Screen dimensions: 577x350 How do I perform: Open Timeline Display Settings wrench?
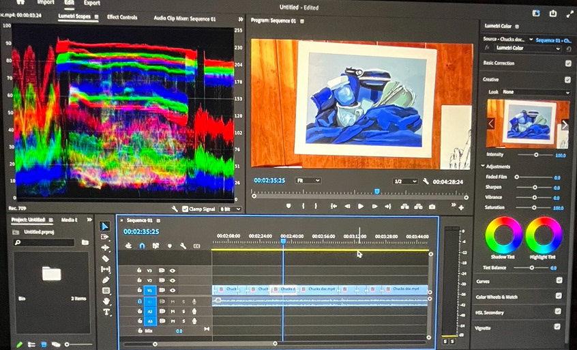[x=183, y=246]
